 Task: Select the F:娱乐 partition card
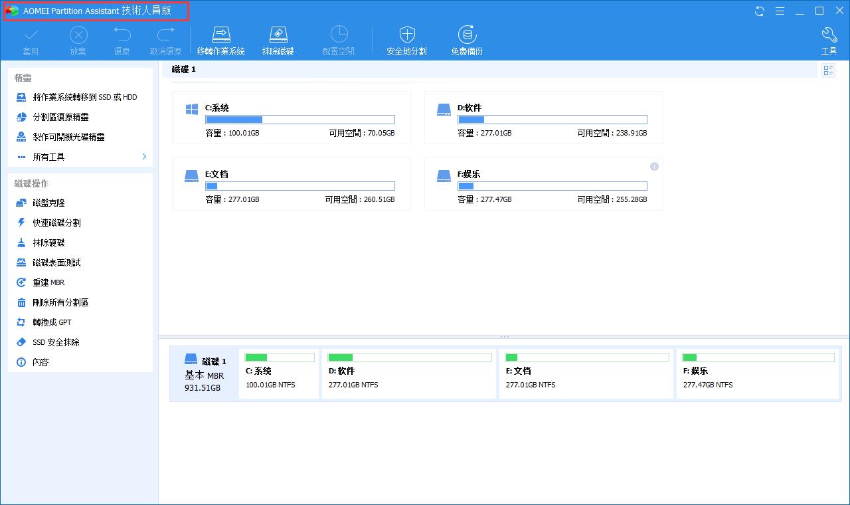(544, 184)
